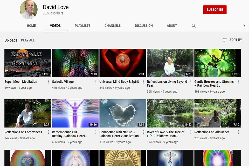Open Reflections on Forgiveness title link
Screen dimensions: 249x166
[23, 132]
